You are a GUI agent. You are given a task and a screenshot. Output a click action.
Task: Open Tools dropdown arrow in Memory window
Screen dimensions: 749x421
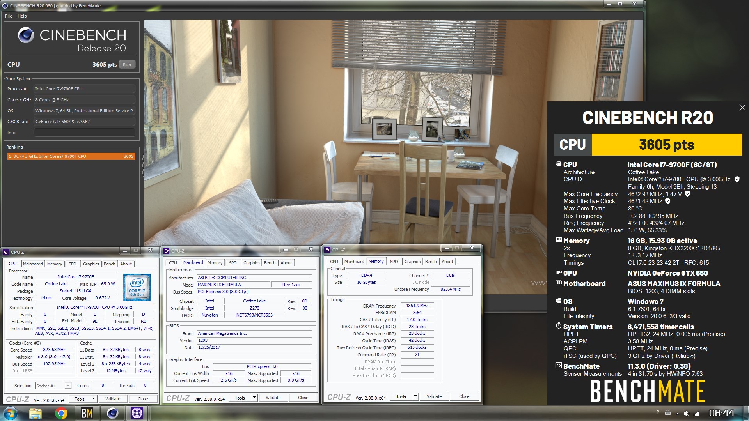[415, 396]
